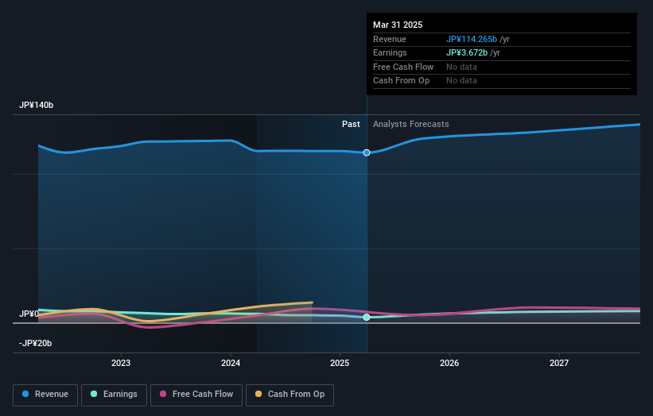The image size is (653, 416).
Task: Select the Earnings data point marker near JP¥0
Action: [x=367, y=317]
